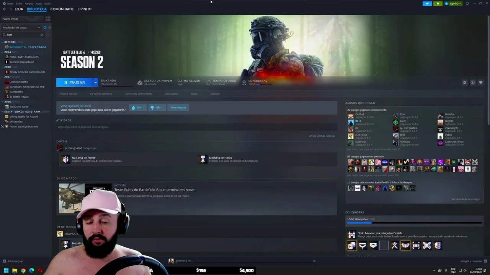The height and width of the screenshot is (275, 490).
Task: Open 'Página na loja' tab
Action: click(69, 94)
